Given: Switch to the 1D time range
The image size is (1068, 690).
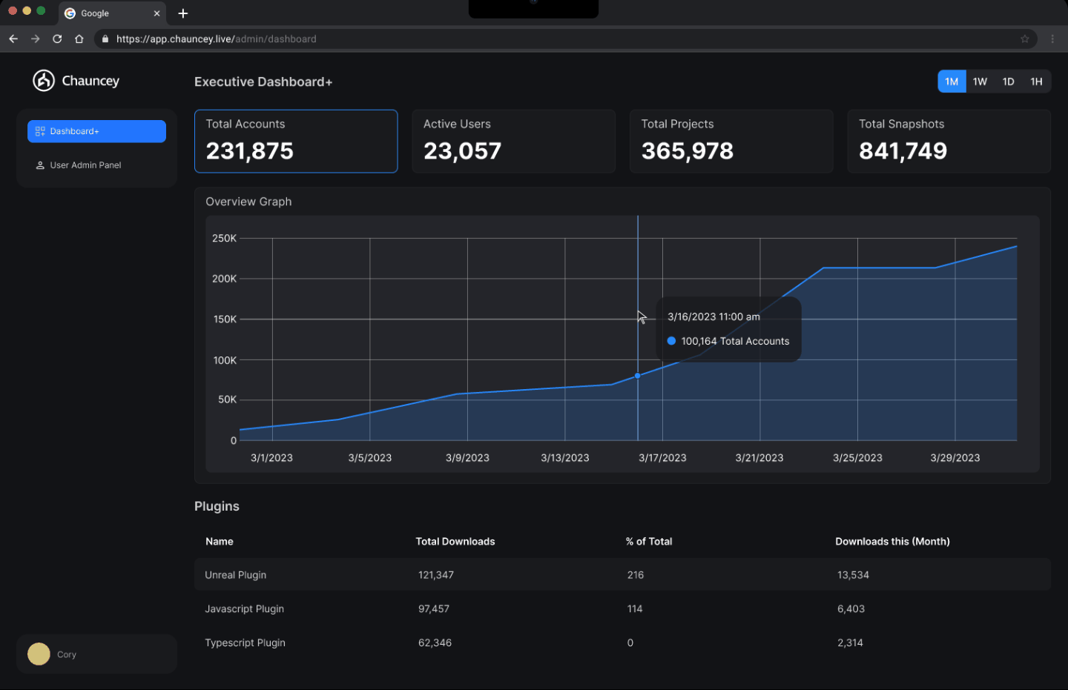Looking at the screenshot, I should (x=1008, y=82).
